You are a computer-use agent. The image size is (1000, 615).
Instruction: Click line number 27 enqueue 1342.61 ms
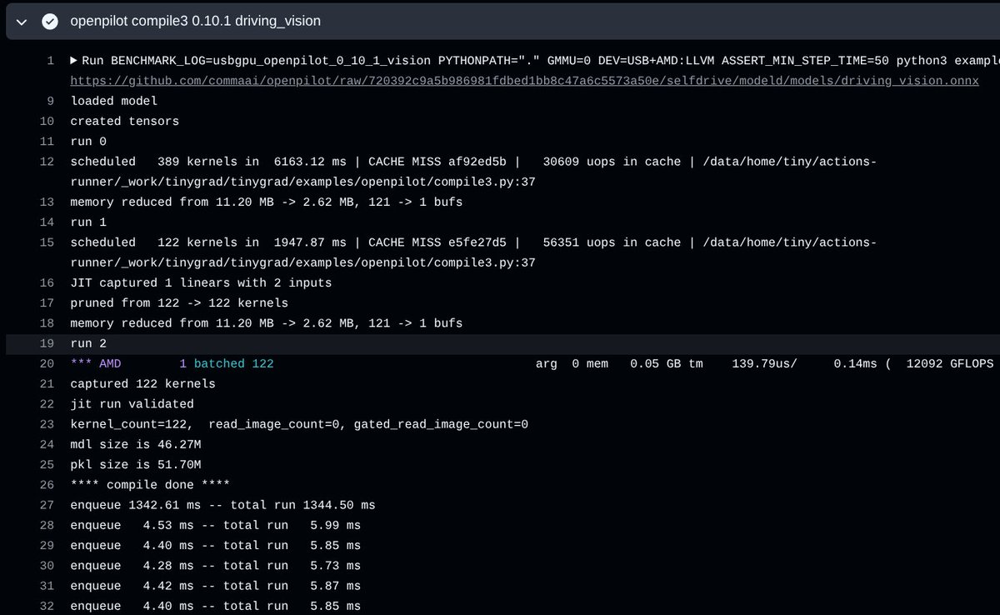coord(47,505)
